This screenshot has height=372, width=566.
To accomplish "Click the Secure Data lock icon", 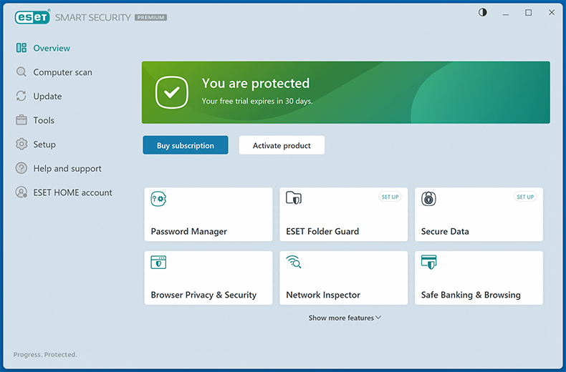I will pos(428,198).
